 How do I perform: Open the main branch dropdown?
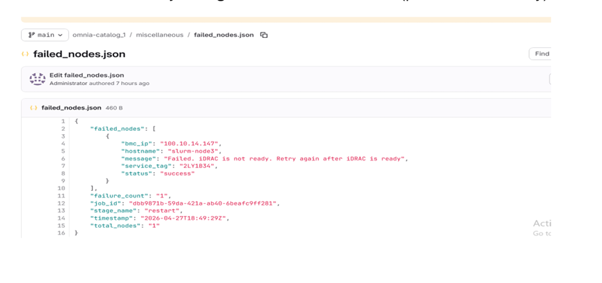pyautogui.click(x=45, y=35)
